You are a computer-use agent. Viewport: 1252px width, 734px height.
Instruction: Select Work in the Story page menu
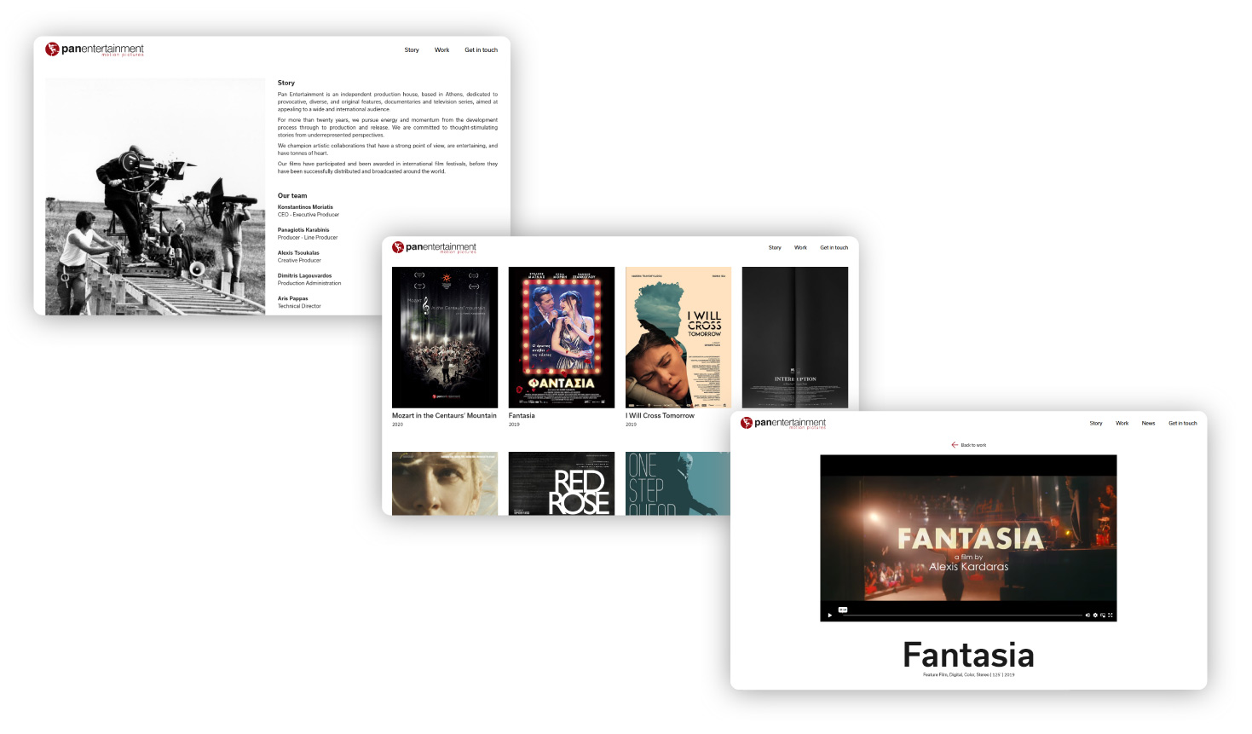click(441, 50)
